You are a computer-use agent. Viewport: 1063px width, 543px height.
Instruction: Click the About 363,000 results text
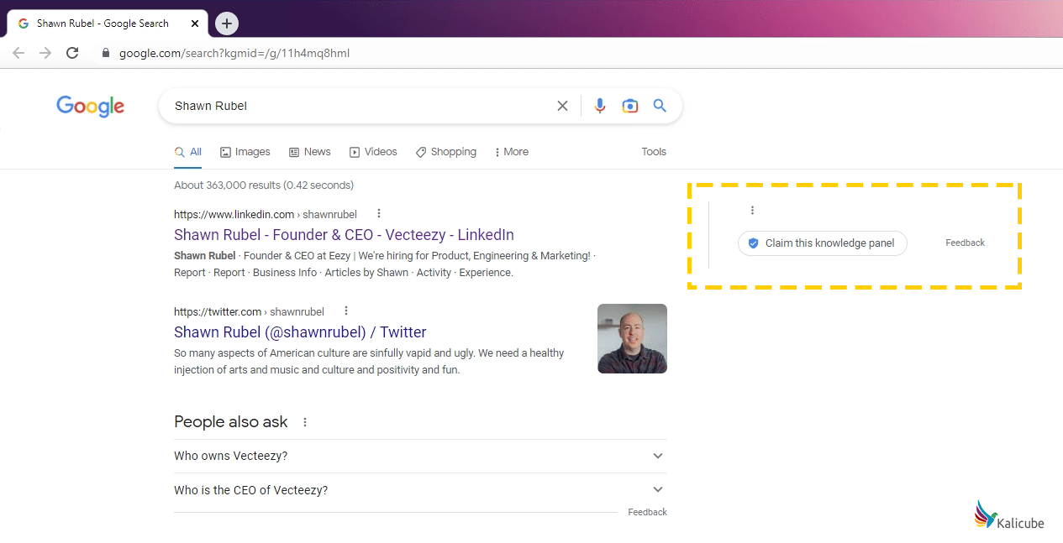(x=264, y=185)
